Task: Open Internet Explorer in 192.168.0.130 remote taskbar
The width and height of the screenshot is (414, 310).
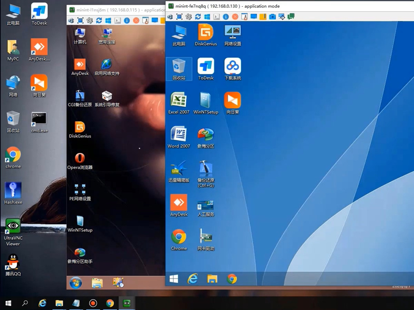Action: pos(193,279)
